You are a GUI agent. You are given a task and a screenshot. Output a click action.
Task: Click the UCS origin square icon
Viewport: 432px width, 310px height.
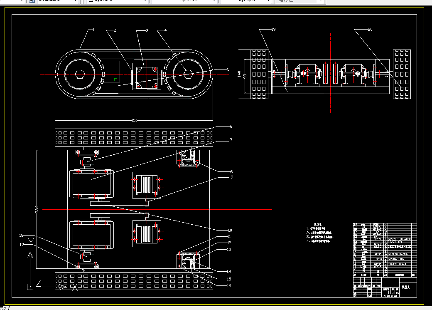point(30,287)
